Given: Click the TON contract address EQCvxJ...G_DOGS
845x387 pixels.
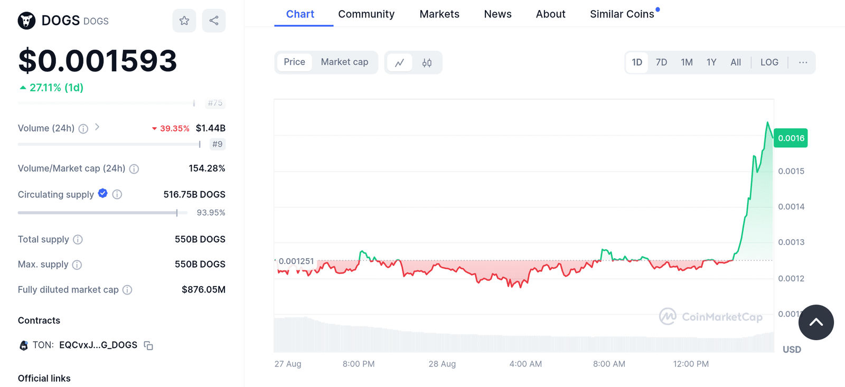Looking at the screenshot, I should pos(98,345).
